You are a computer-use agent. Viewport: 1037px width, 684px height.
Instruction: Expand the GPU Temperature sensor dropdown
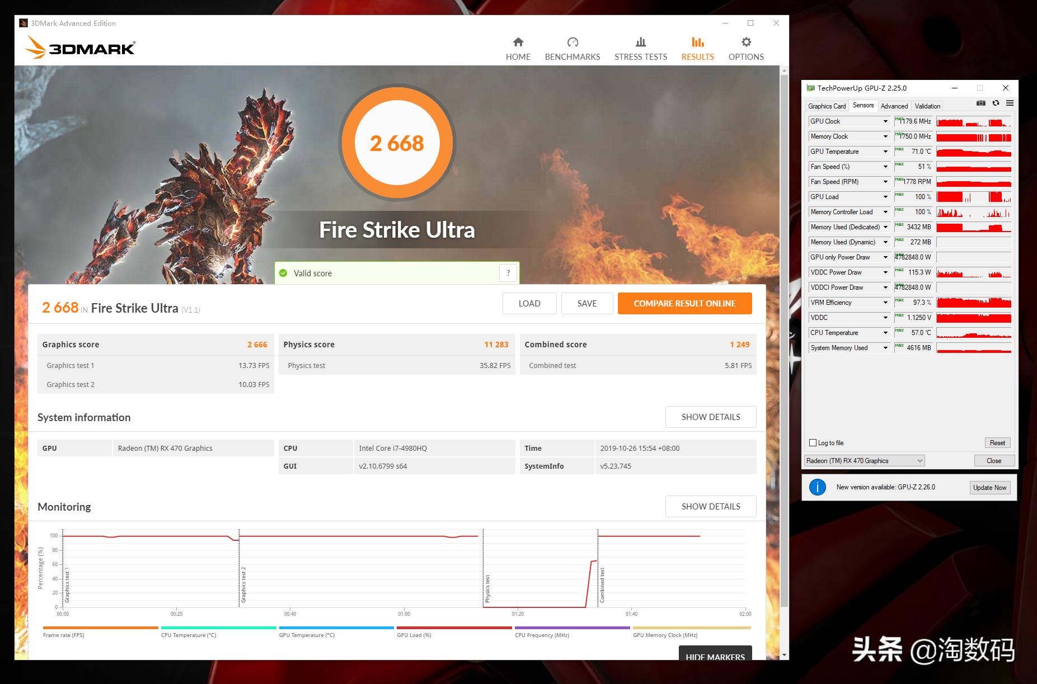tap(885, 152)
